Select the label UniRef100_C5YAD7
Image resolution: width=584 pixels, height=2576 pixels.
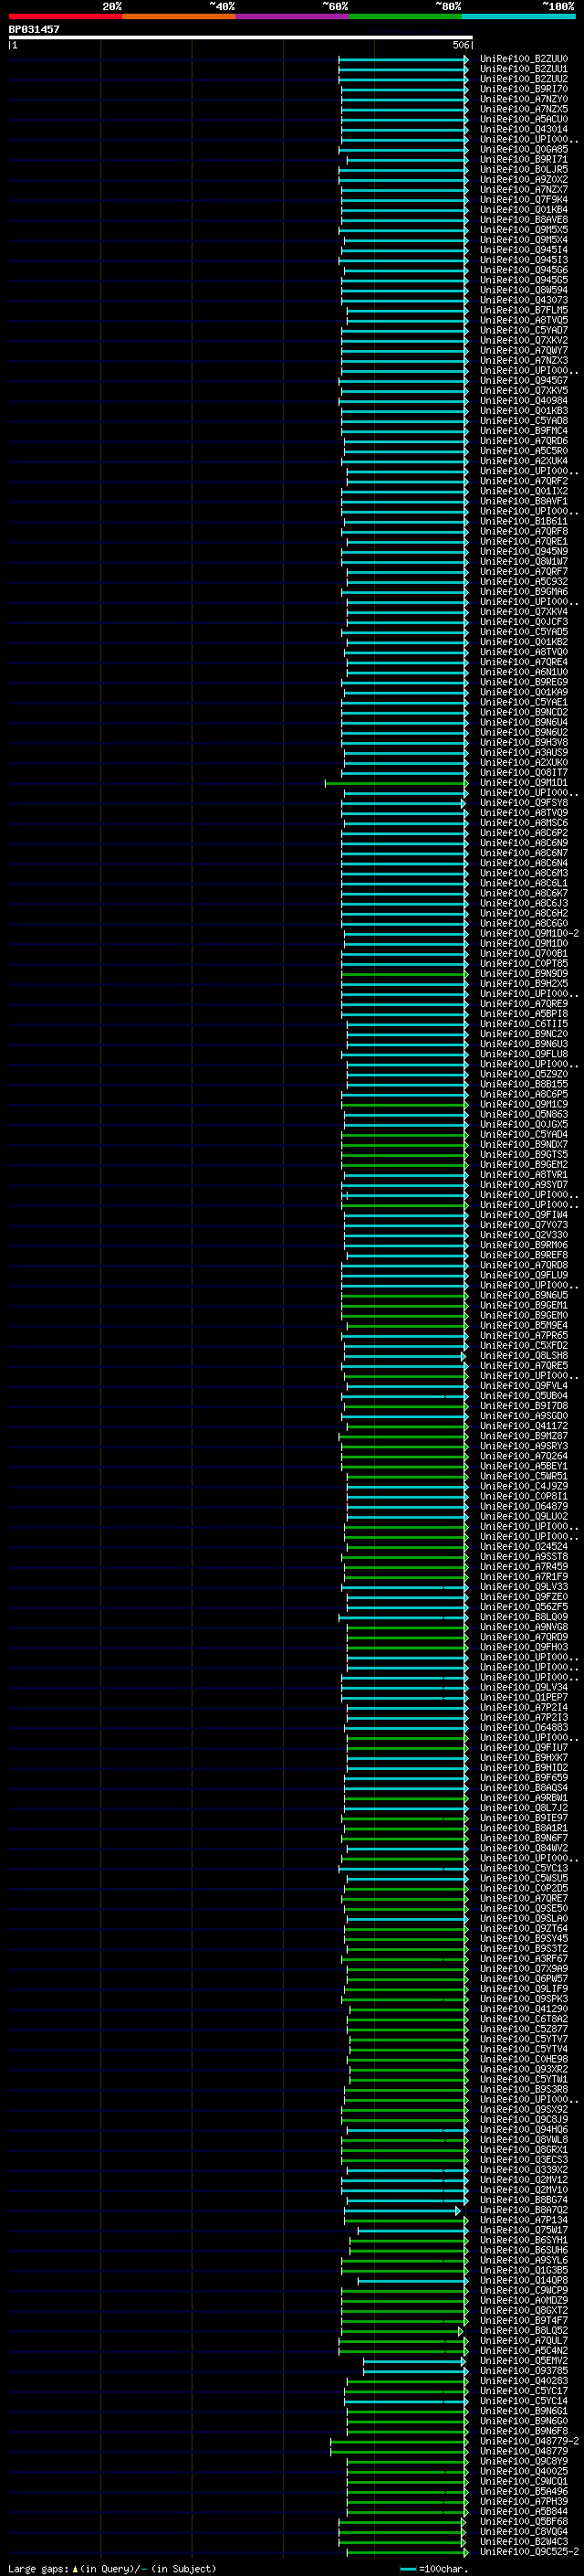pos(523,330)
